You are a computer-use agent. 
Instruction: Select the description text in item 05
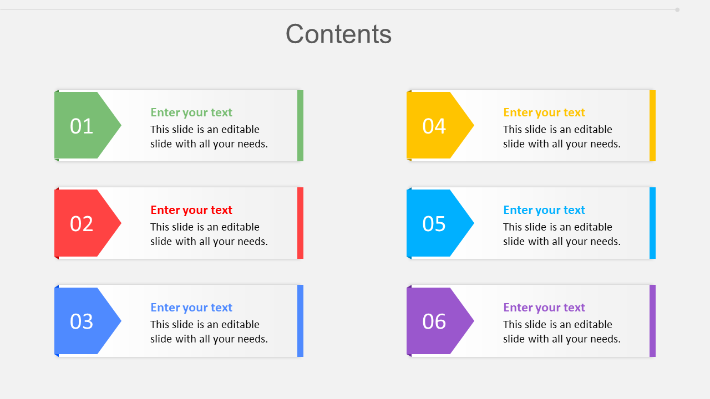pyautogui.click(x=562, y=234)
